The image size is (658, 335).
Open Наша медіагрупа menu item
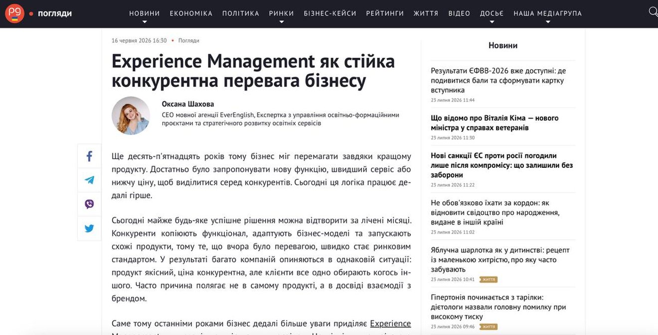coord(548,13)
